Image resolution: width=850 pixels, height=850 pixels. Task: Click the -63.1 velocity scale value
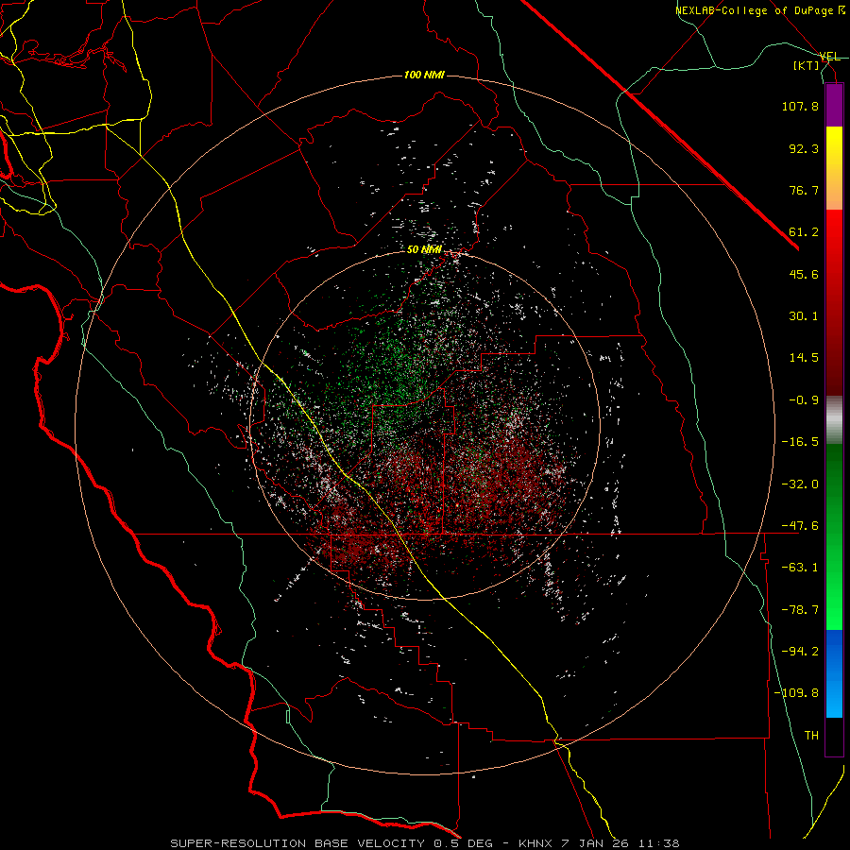[x=800, y=568]
